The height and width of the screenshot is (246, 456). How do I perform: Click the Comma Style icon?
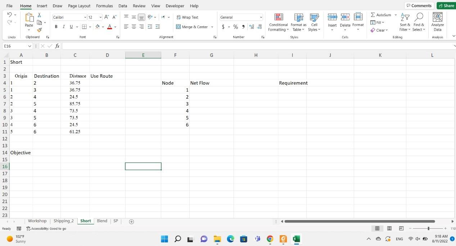coord(243,27)
